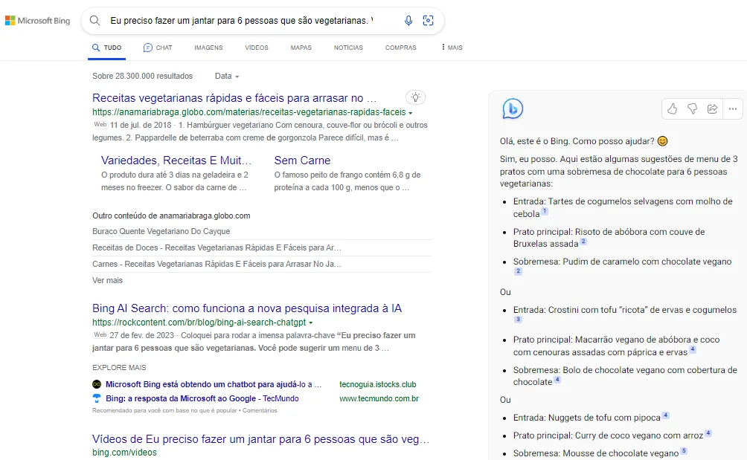Image resolution: width=747 pixels, height=460 pixels.
Task: Click citation 1 after Tartes de cogumelos
Action: coord(545,211)
